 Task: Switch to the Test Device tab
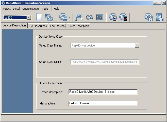point(57,26)
